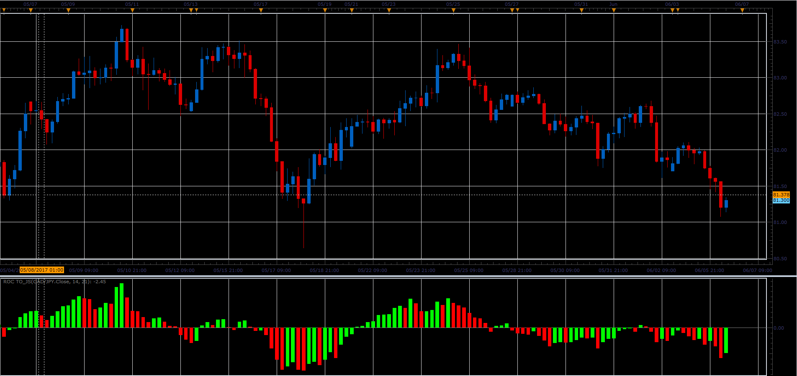Click the 05/17 09:00 time axis label
797x376 pixels.
tap(276, 270)
